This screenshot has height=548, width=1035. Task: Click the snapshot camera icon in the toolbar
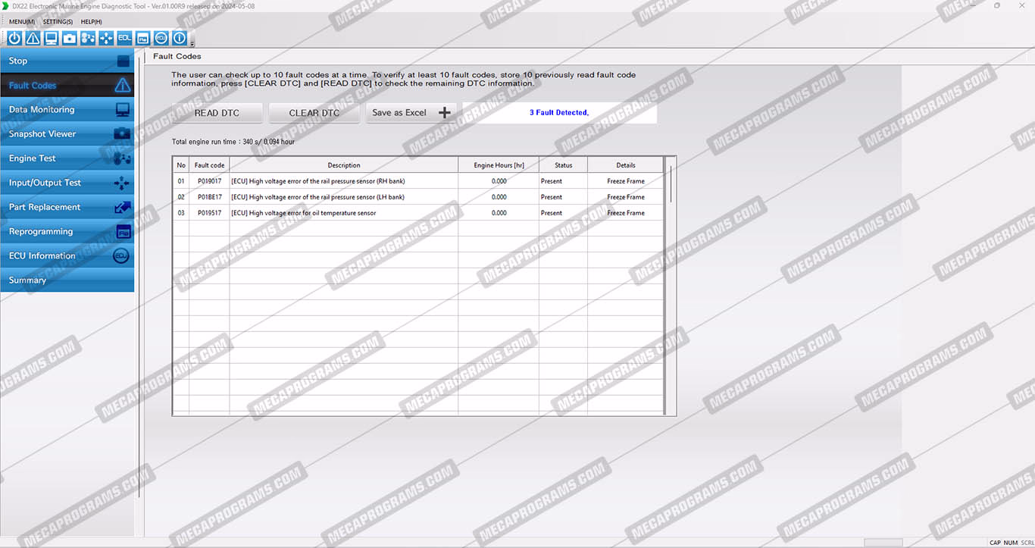tap(70, 38)
